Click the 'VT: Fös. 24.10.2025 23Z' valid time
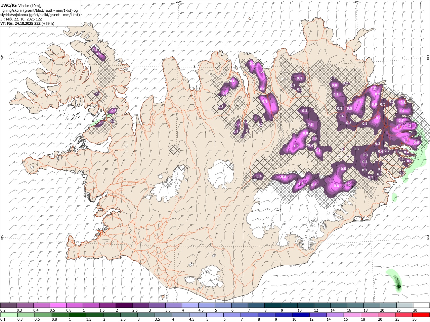Image resolution: width=430 pixels, height=322 pixels. coord(20,23)
